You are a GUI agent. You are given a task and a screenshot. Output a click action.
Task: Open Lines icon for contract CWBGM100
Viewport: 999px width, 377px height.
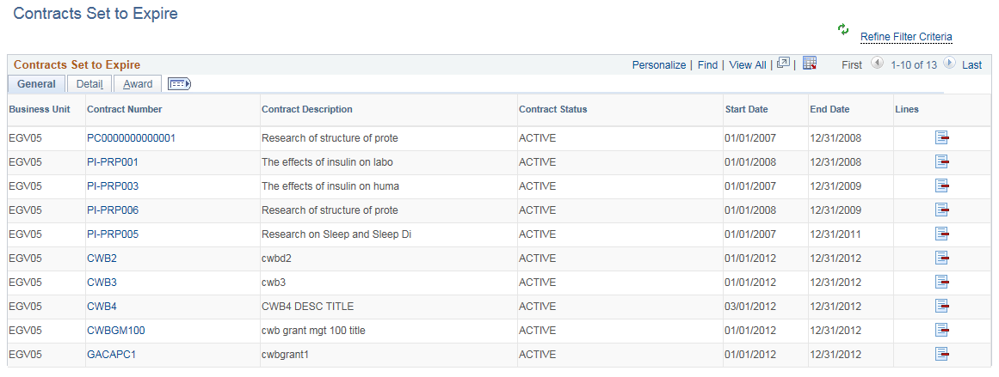[942, 331]
